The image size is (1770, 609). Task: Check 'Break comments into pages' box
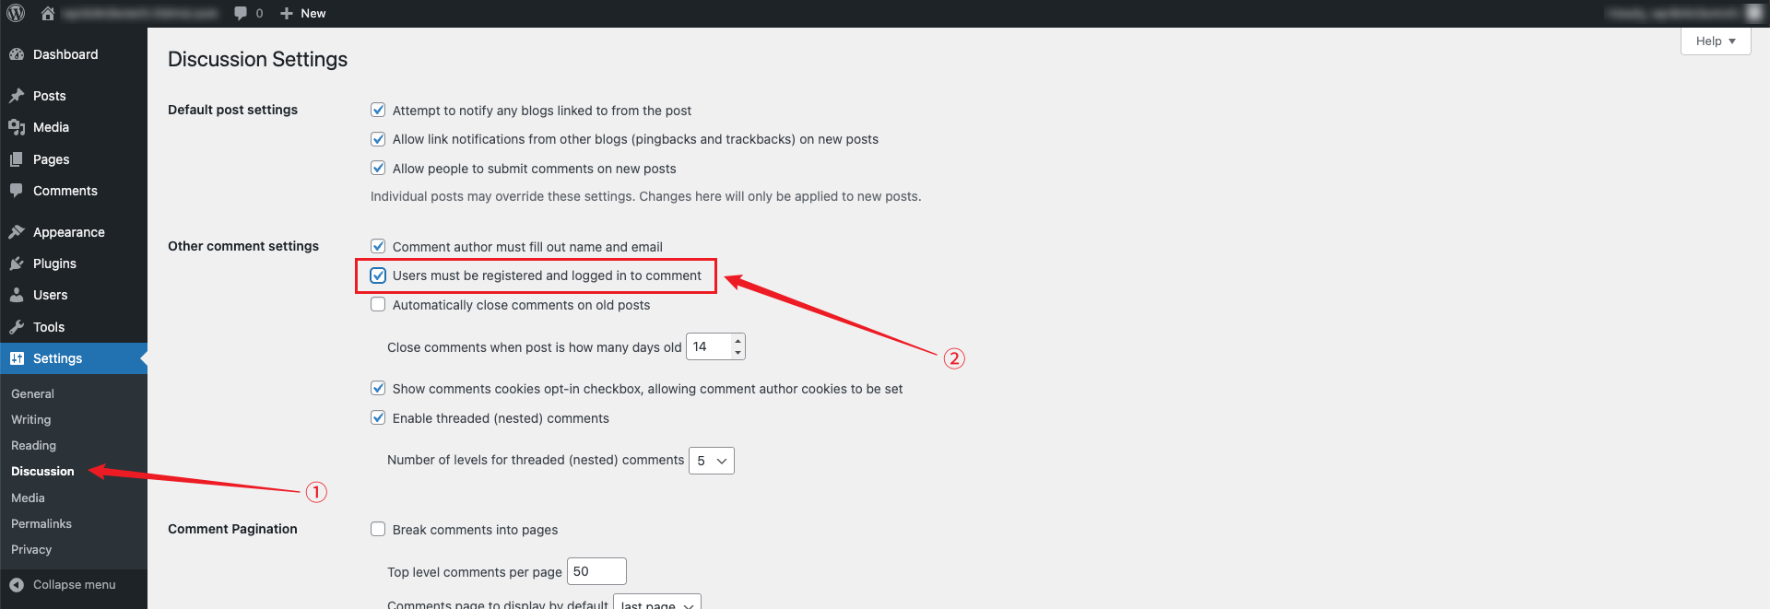[378, 529]
